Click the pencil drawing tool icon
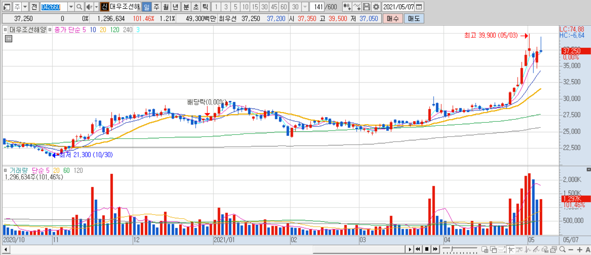The image size is (591, 255). click(536, 250)
